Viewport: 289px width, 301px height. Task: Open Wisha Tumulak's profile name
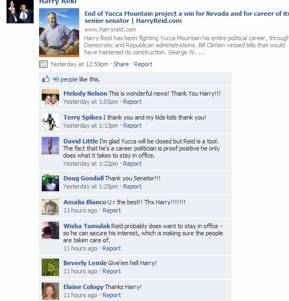87,226
